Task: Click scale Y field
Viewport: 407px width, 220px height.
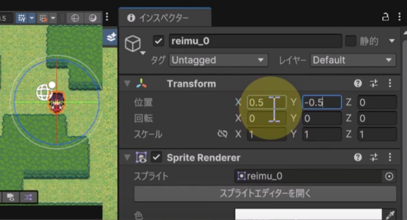Action: point(322,134)
